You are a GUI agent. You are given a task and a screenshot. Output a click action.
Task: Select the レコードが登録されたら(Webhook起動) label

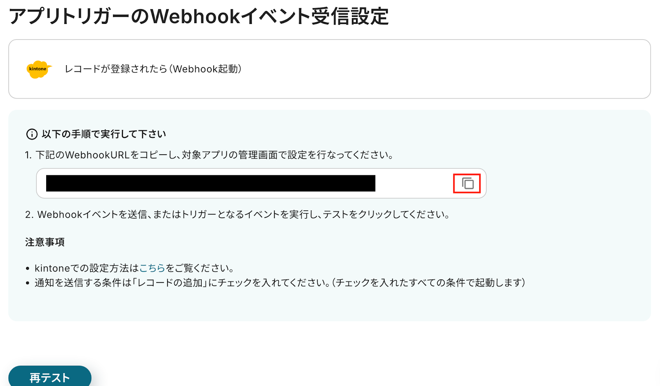153,69
